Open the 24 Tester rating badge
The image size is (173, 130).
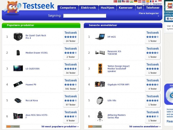[x=71, y=37]
